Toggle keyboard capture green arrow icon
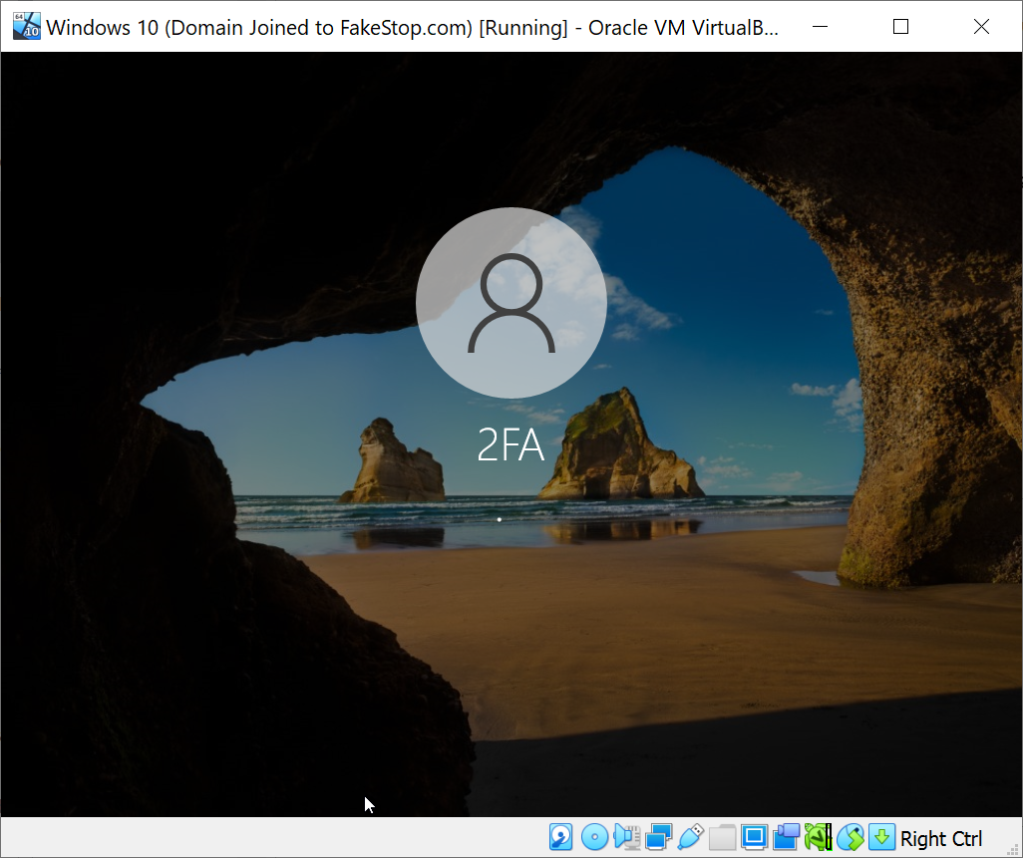 click(x=881, y=837)
